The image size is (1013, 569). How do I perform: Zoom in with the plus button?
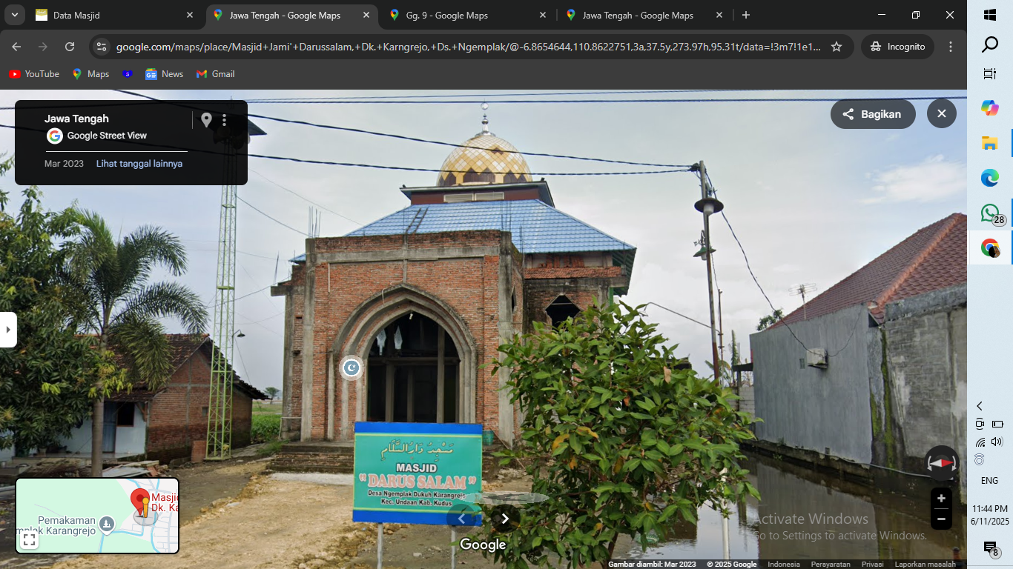941,499
